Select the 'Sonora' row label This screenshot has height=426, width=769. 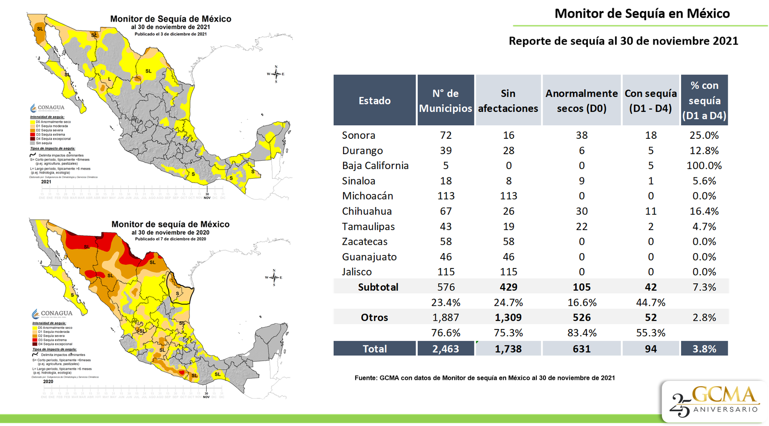359,135
